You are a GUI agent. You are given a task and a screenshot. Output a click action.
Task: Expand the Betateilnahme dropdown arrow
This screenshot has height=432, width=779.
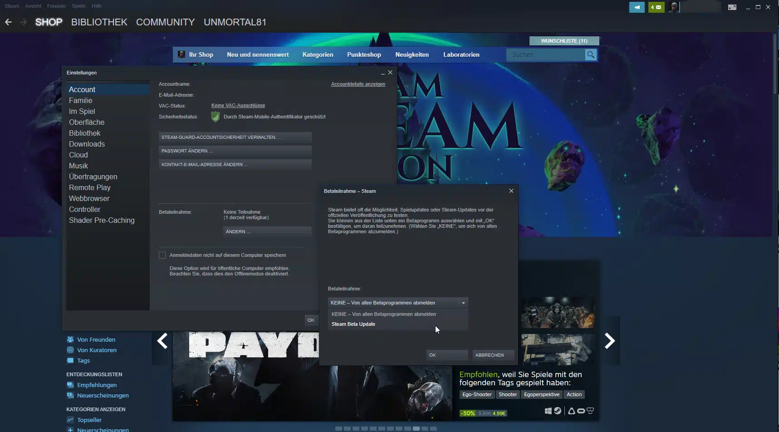click(x=463, y=303)
